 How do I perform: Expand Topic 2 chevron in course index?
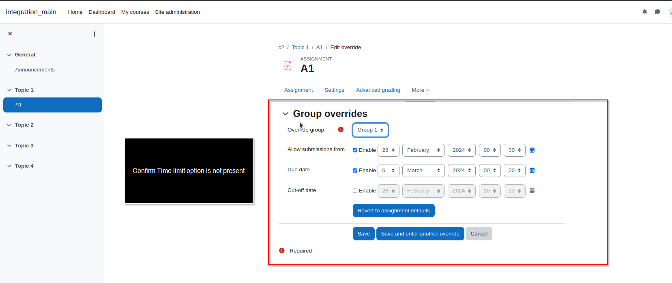(9, 125)
